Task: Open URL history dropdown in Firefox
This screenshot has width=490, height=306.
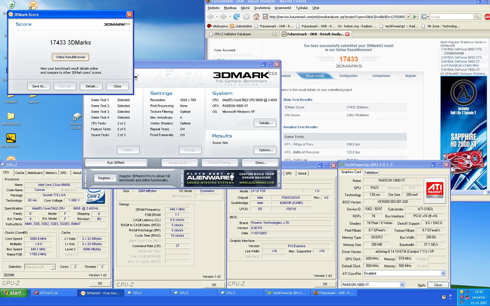Action: tap(408, 17)
